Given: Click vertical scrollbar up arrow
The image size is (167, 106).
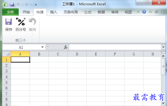Looking at the screenshot, I should (163, 56).
